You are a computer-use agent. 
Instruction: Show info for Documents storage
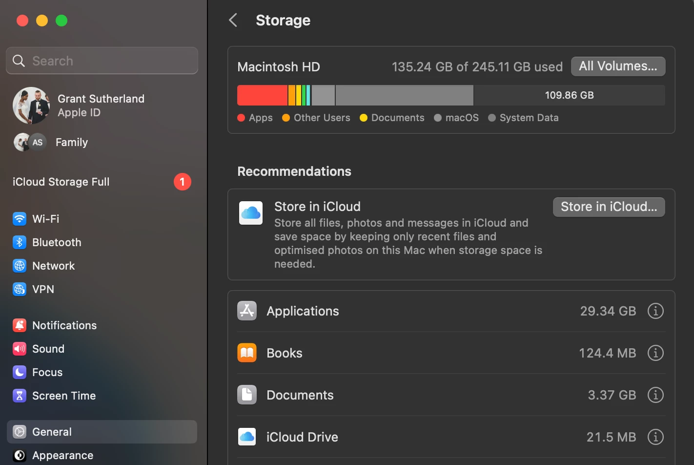[655, 395]
